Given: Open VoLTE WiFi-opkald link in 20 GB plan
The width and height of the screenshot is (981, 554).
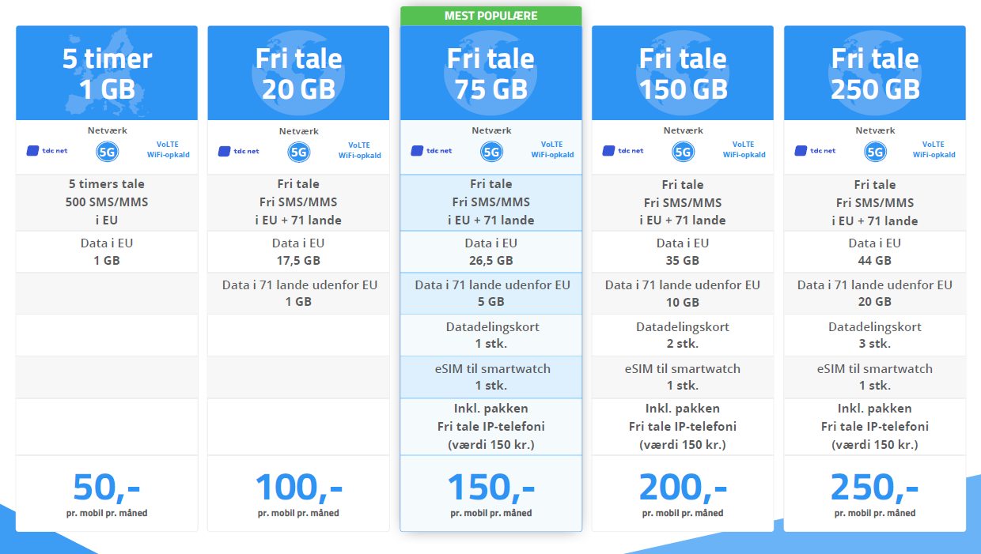Looking at the screenshot, I should (x=360, y=150).
